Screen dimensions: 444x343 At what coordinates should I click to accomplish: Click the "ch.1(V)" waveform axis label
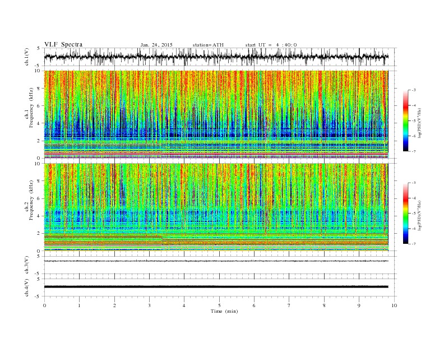27,57
